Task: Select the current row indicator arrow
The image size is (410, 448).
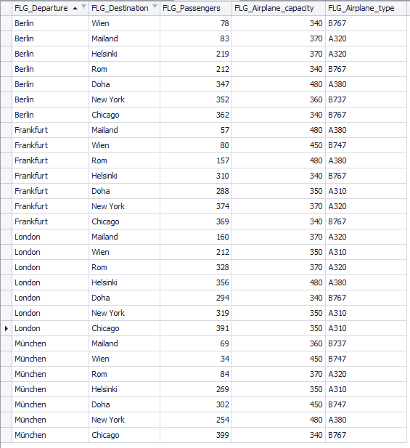Action: tap(7, 328)
